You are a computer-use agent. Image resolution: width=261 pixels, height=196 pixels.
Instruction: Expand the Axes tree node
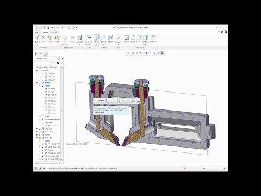pos(40,117)
